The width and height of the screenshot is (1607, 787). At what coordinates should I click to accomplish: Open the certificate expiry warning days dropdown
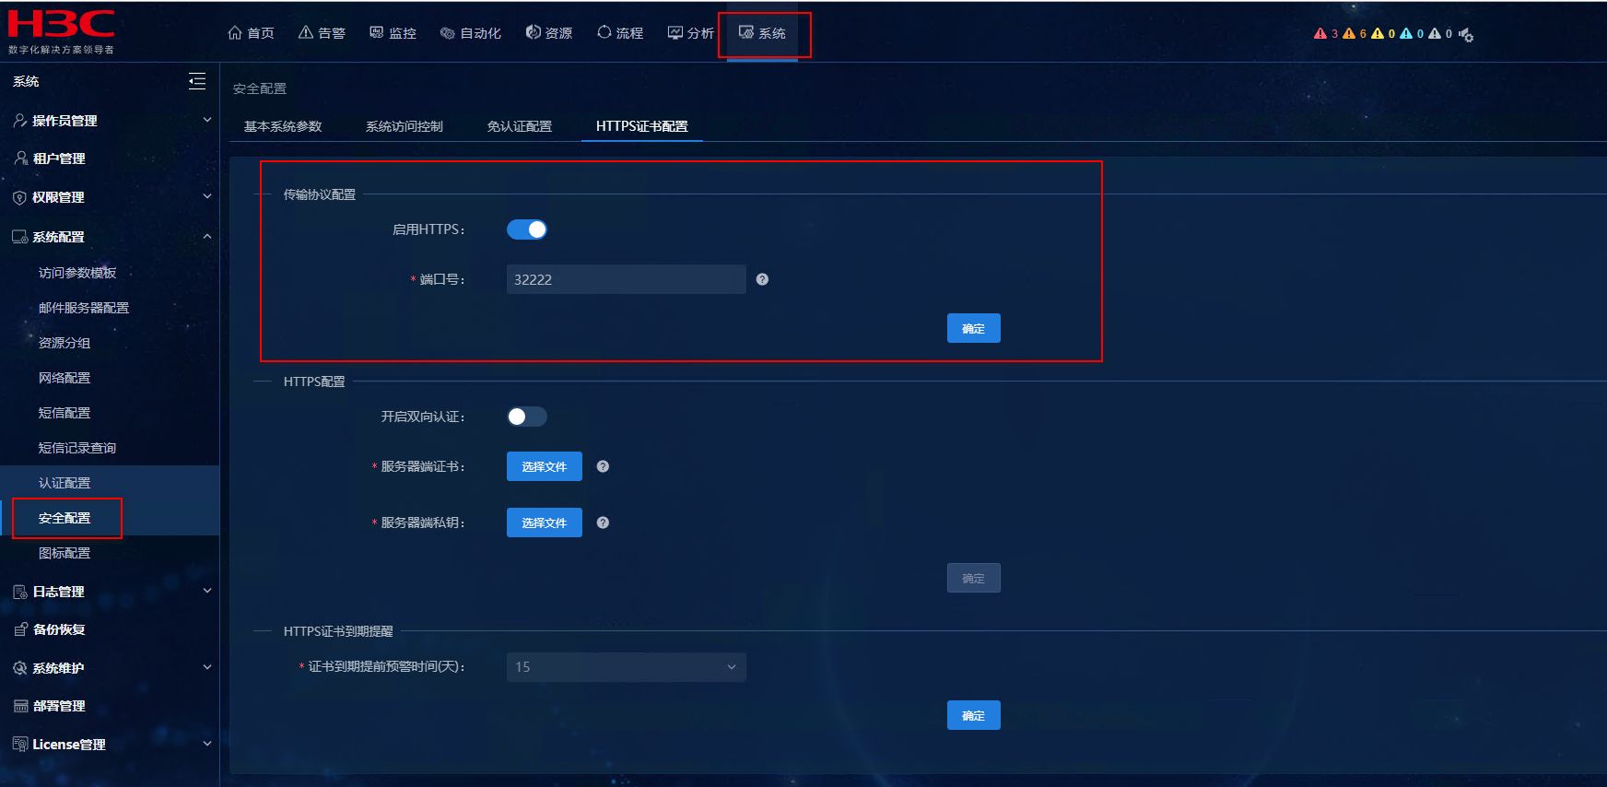pos(627,667)
